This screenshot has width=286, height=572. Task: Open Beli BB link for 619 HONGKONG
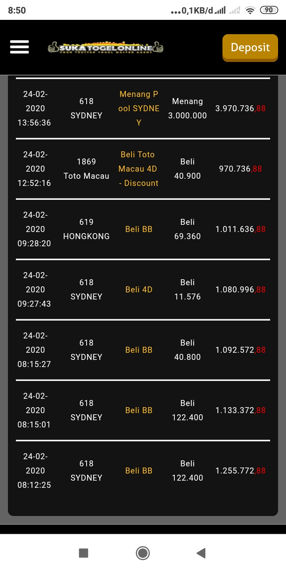coord(139,229)
